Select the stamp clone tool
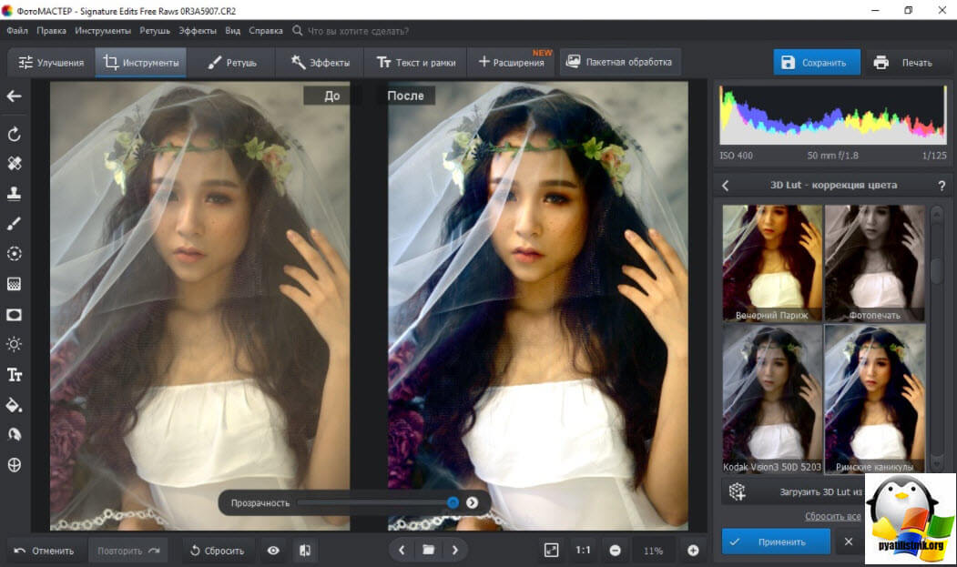Screen dimensions: 957x567 (14, 194)
